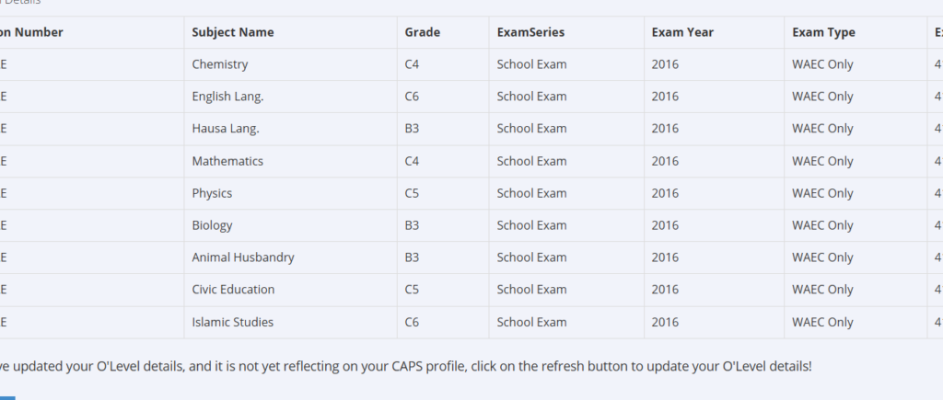Select the Civic Education subject cell
This screenshot has width=943, height=400.
(233, 290)
